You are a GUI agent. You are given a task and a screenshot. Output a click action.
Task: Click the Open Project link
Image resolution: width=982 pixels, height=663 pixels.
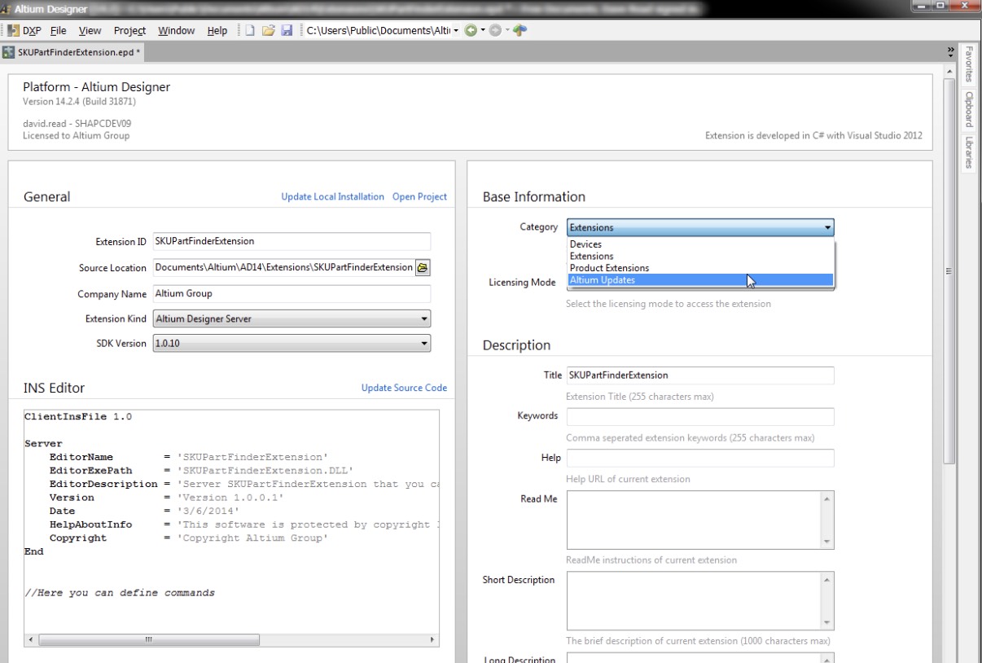click(419, 197)
